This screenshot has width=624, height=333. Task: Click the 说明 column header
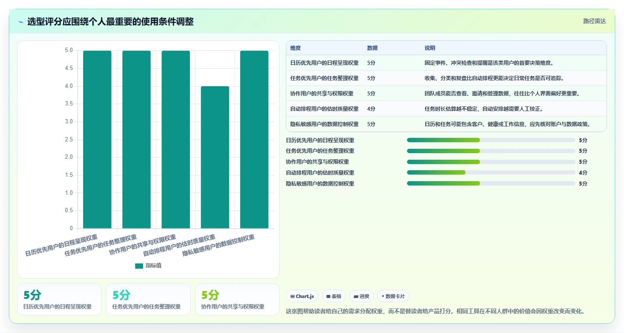click(430, 48)
